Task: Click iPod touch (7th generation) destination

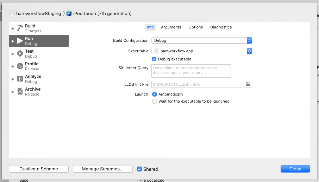Action: tap(102, 14)
